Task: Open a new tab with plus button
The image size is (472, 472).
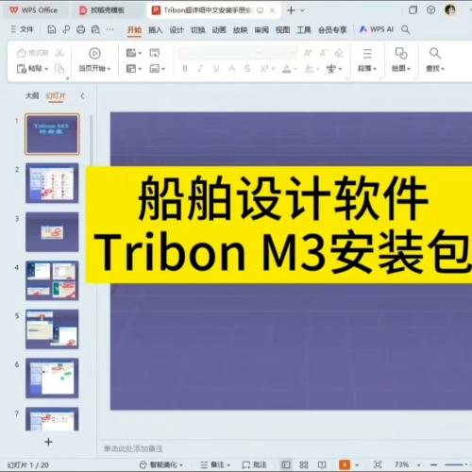Action: [291, 10]
